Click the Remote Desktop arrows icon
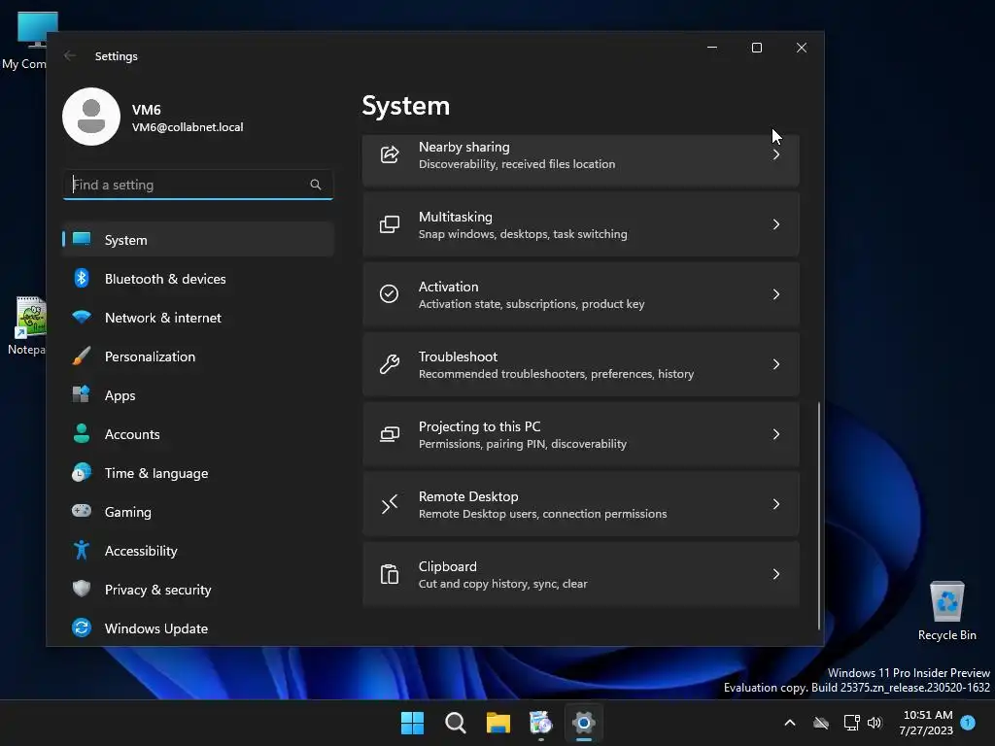This screenshot has width=995, height=746. 389,504
